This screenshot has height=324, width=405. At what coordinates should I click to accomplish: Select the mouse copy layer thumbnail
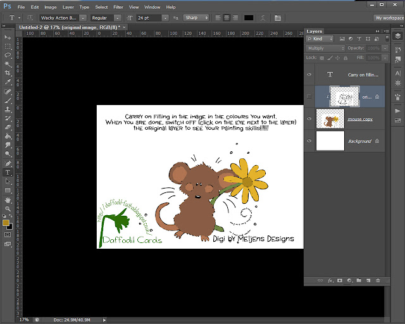pyautogui.click(x=330, y=118)
